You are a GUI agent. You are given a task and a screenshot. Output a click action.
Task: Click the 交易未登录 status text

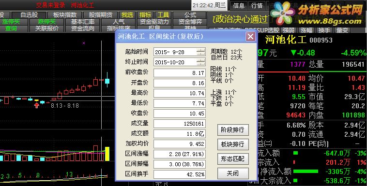click(51, 5)
